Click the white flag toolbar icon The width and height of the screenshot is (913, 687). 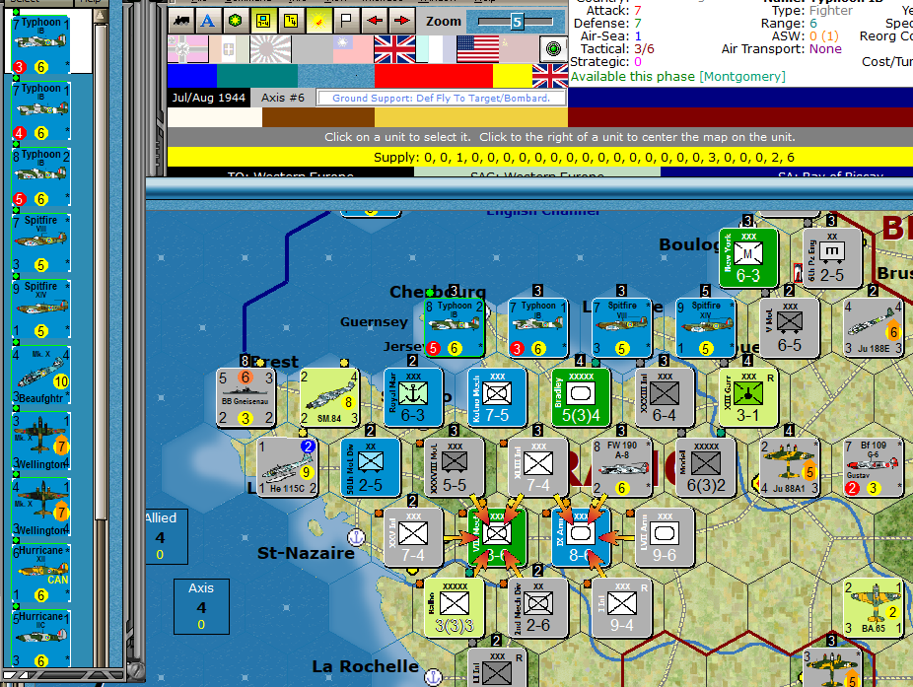346,21
